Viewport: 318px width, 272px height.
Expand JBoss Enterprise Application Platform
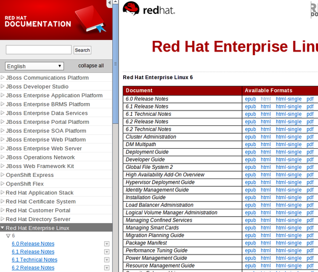coord(3,95)
